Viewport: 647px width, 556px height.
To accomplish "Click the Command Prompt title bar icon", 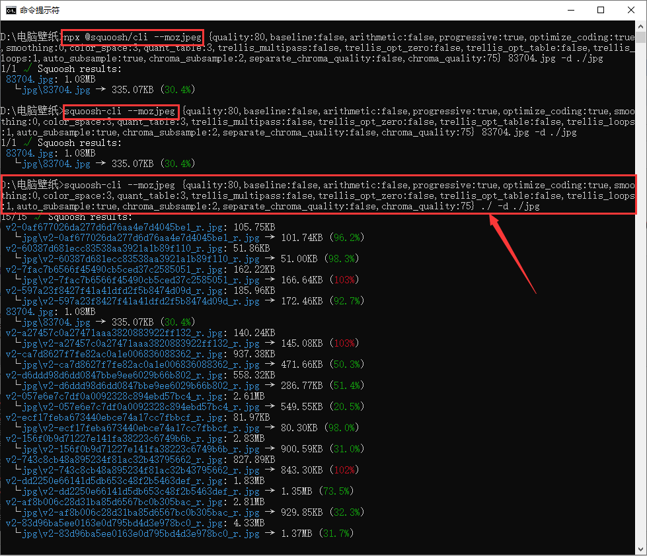I will click(x=11, y=10).
